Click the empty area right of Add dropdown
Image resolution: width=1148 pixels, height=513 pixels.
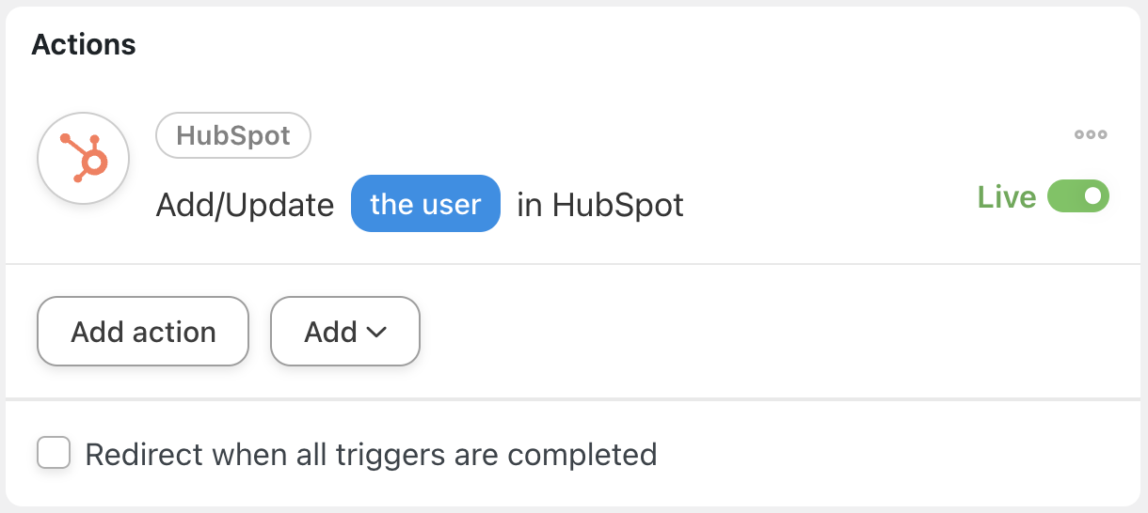click(753, 332)
